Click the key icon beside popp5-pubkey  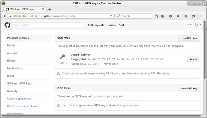63,56
